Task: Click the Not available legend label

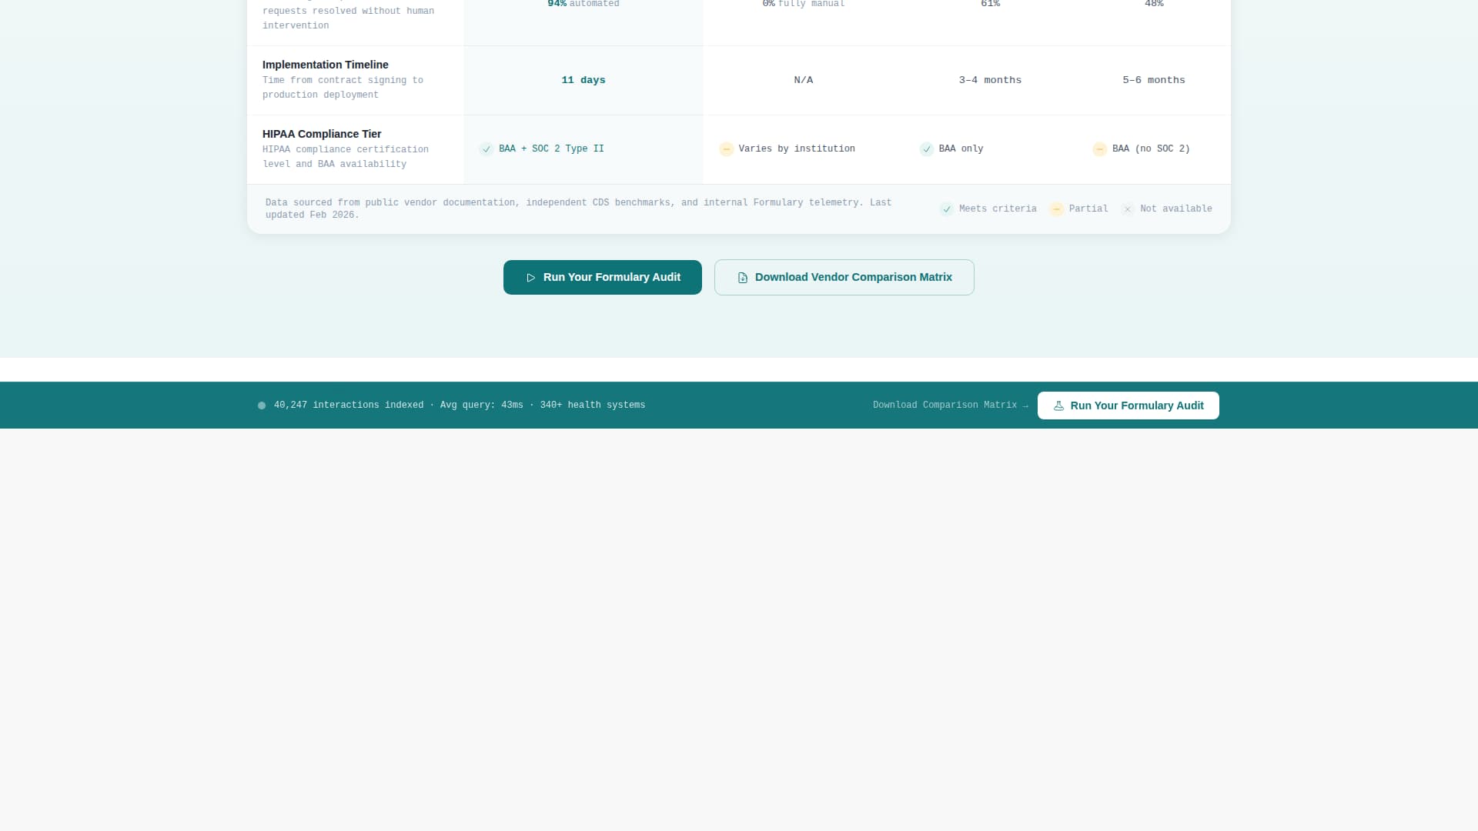Action: pyautogui.click(x=1176, y=209)
